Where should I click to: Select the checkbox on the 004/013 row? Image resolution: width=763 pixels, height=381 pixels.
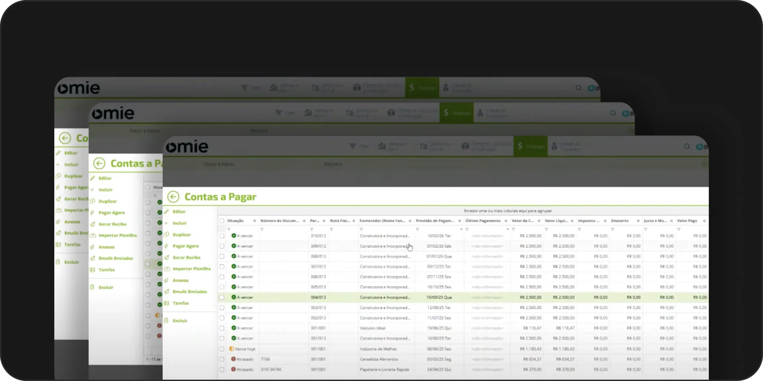(222, 297)
